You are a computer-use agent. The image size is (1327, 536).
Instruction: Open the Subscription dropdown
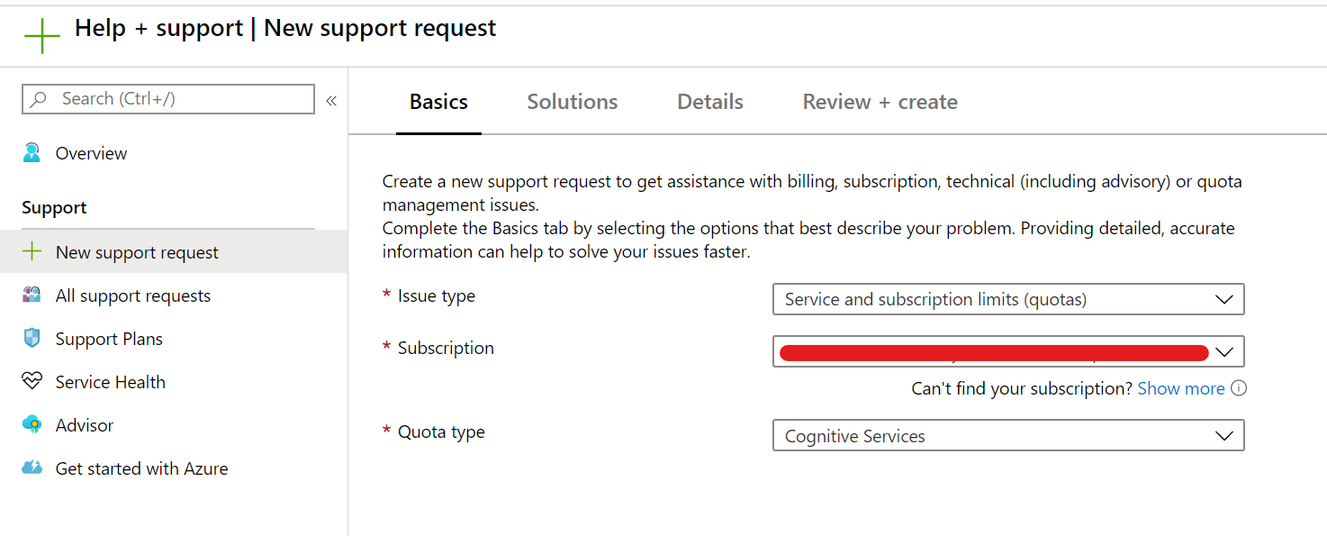pos(1008,351)
